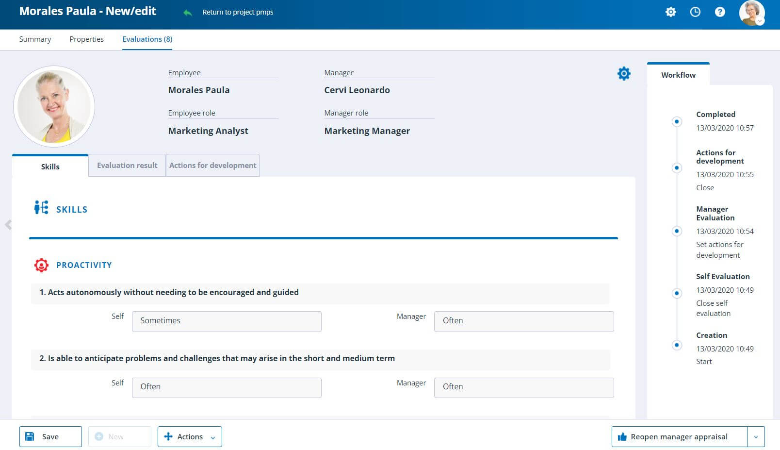The width and height of the screenshot is (780, 450).
Task: Open the Manager dropdown for question 2
Action: 523,387
